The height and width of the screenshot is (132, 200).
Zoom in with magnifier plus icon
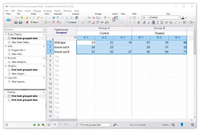(193, 125)
